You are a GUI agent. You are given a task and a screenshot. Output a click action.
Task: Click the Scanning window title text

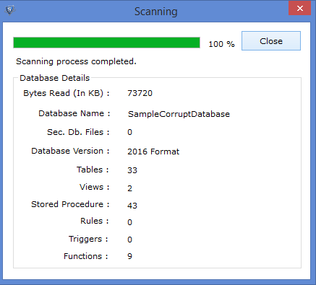156,12
